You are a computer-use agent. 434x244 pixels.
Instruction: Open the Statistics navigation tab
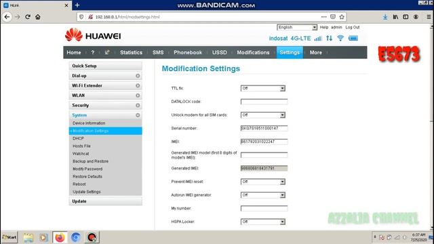131,52
